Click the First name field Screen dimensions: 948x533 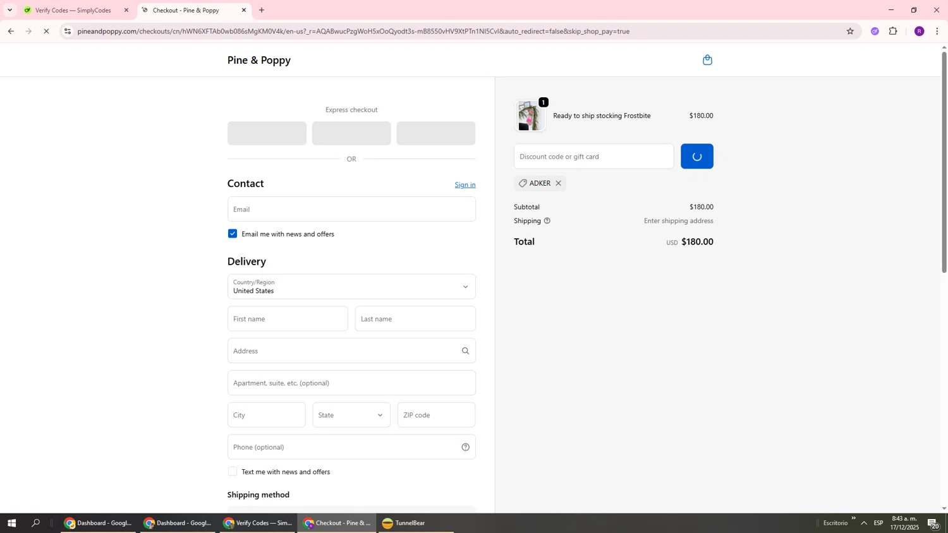click(288, 319)
